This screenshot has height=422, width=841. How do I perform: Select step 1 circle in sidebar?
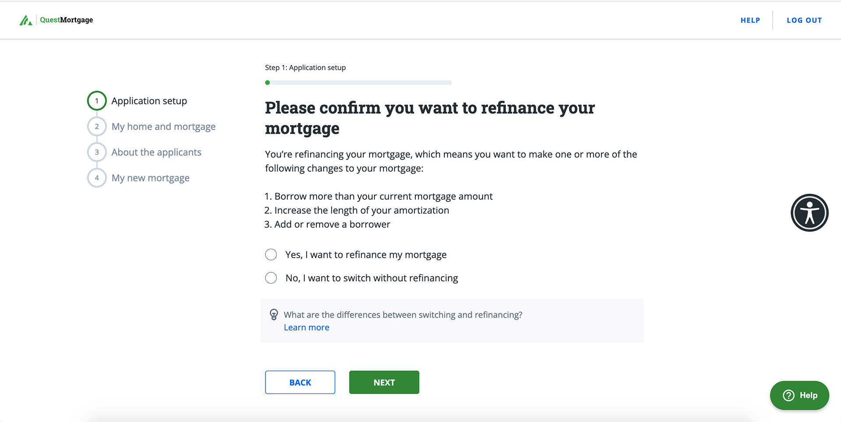click(97, 101)
